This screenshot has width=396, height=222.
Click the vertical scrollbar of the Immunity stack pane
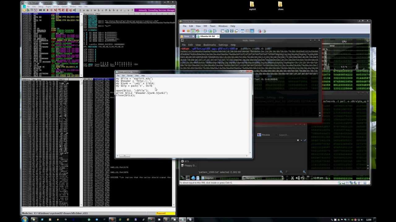(x=174, y=142)
